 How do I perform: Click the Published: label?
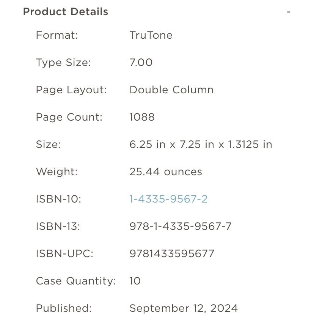pyautogui.click(x=64, y=308)
